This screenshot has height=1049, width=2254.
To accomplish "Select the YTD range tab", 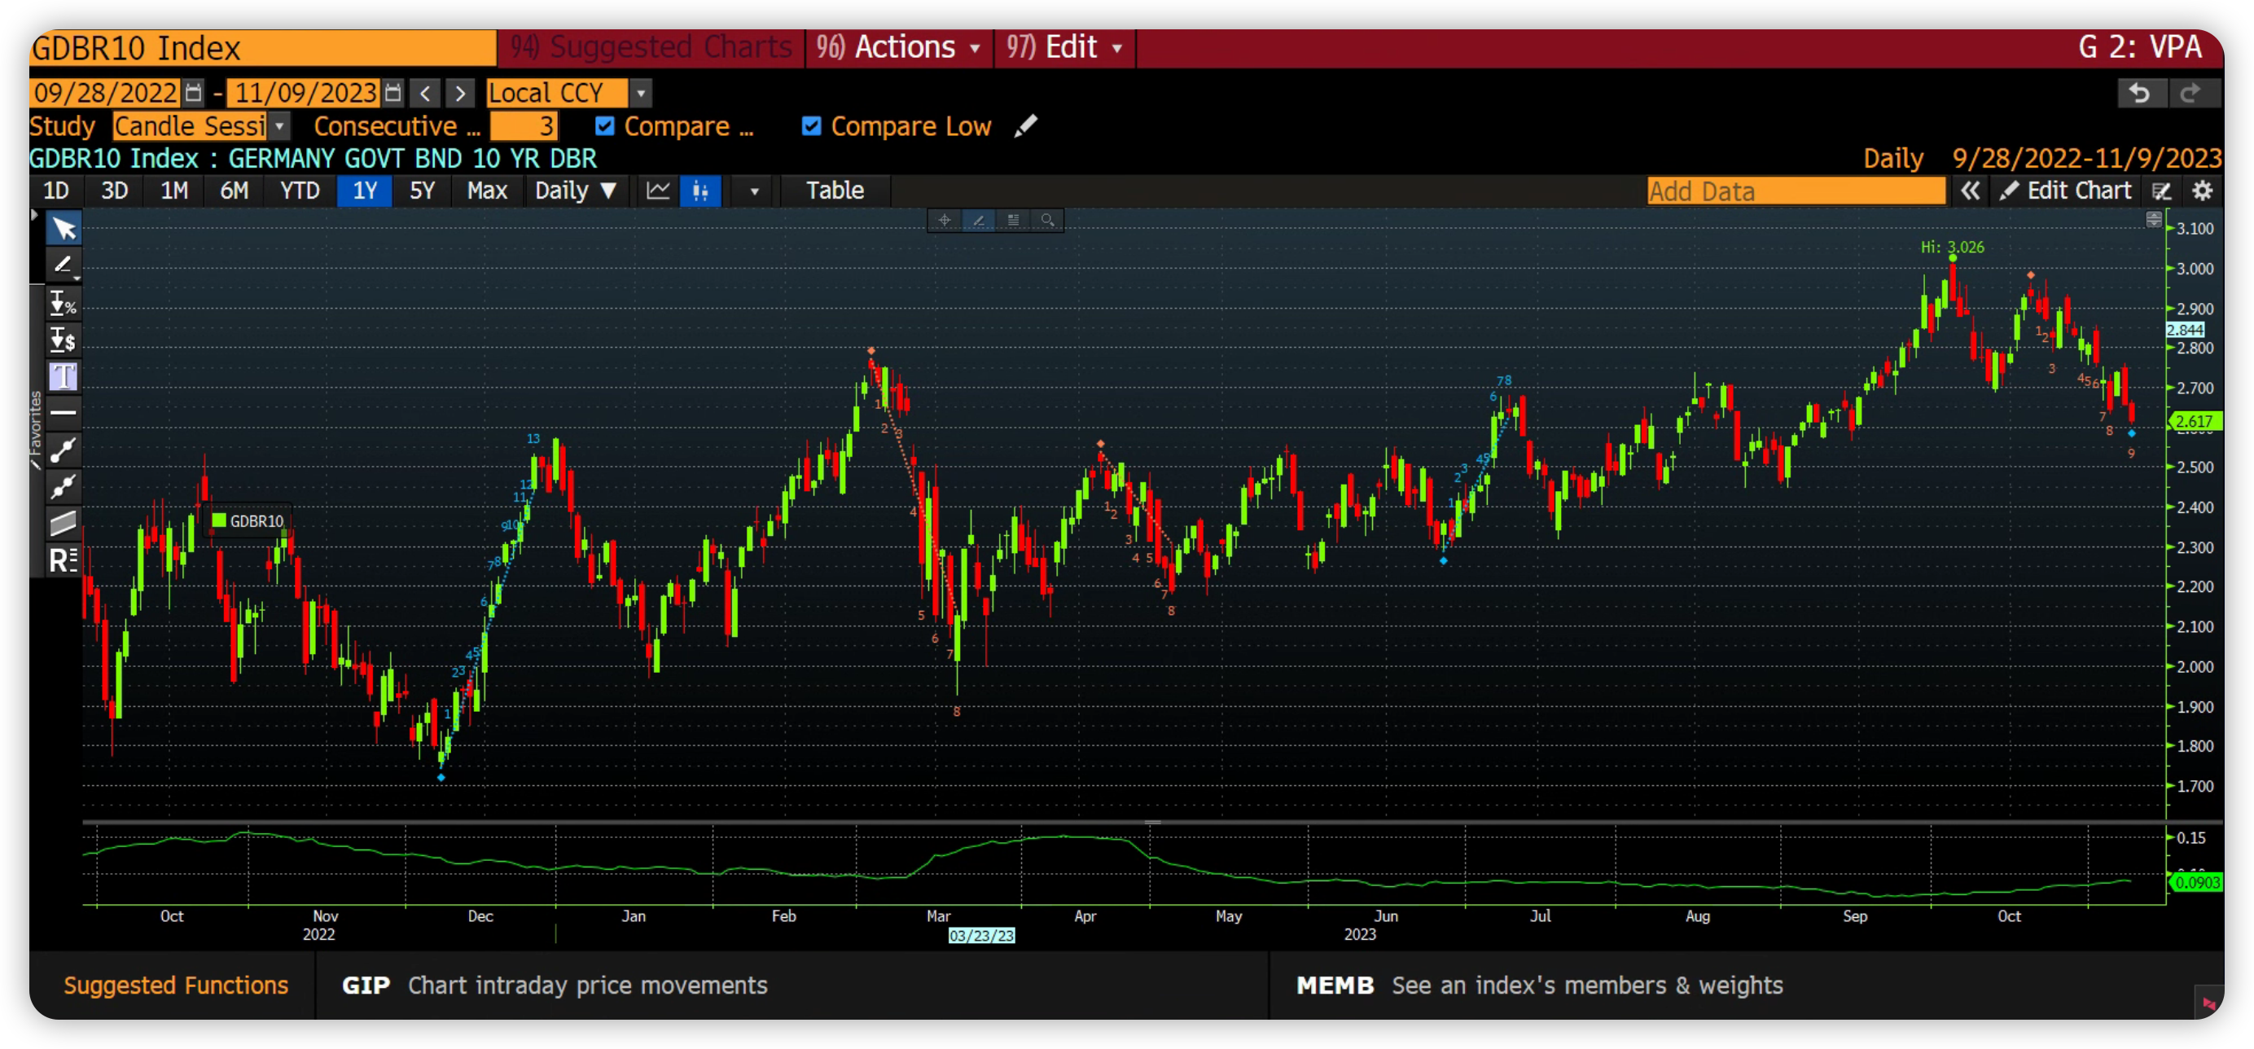I will click(x=300, y=191).
